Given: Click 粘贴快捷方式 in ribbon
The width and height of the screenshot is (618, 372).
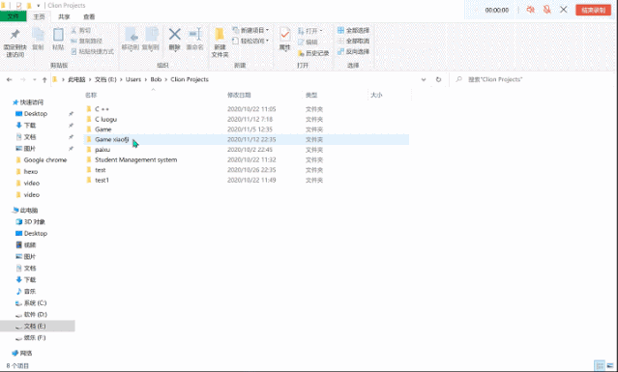Looking at the screenshot, I should click(x=92, y=51).
